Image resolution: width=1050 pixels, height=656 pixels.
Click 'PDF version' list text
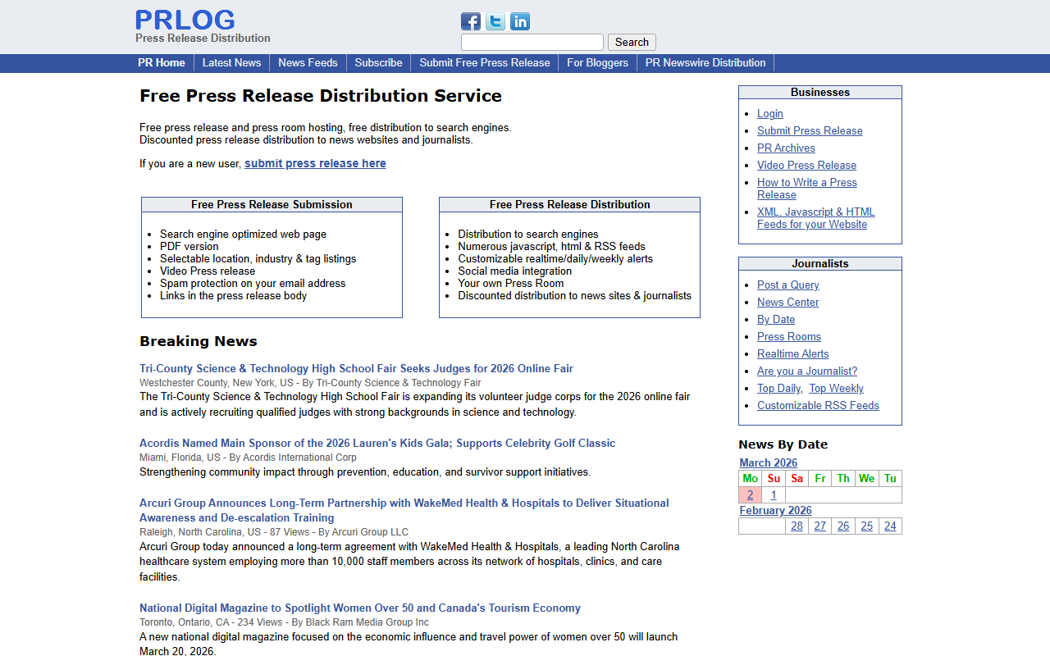point(189,246)
